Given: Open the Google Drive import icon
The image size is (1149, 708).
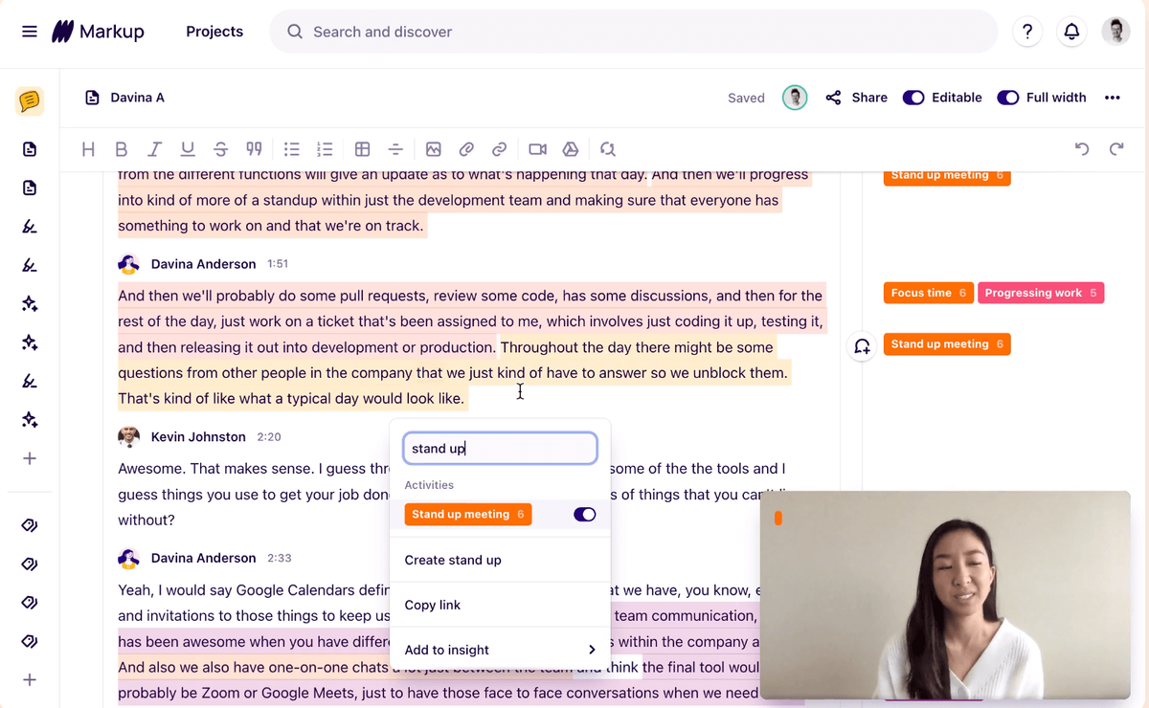Looking at the screenshot, I should pos(571,149).
